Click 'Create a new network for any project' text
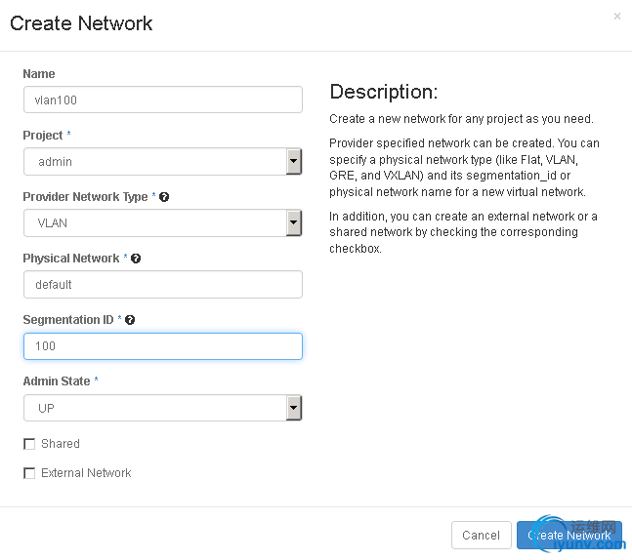 pos(461,119)
